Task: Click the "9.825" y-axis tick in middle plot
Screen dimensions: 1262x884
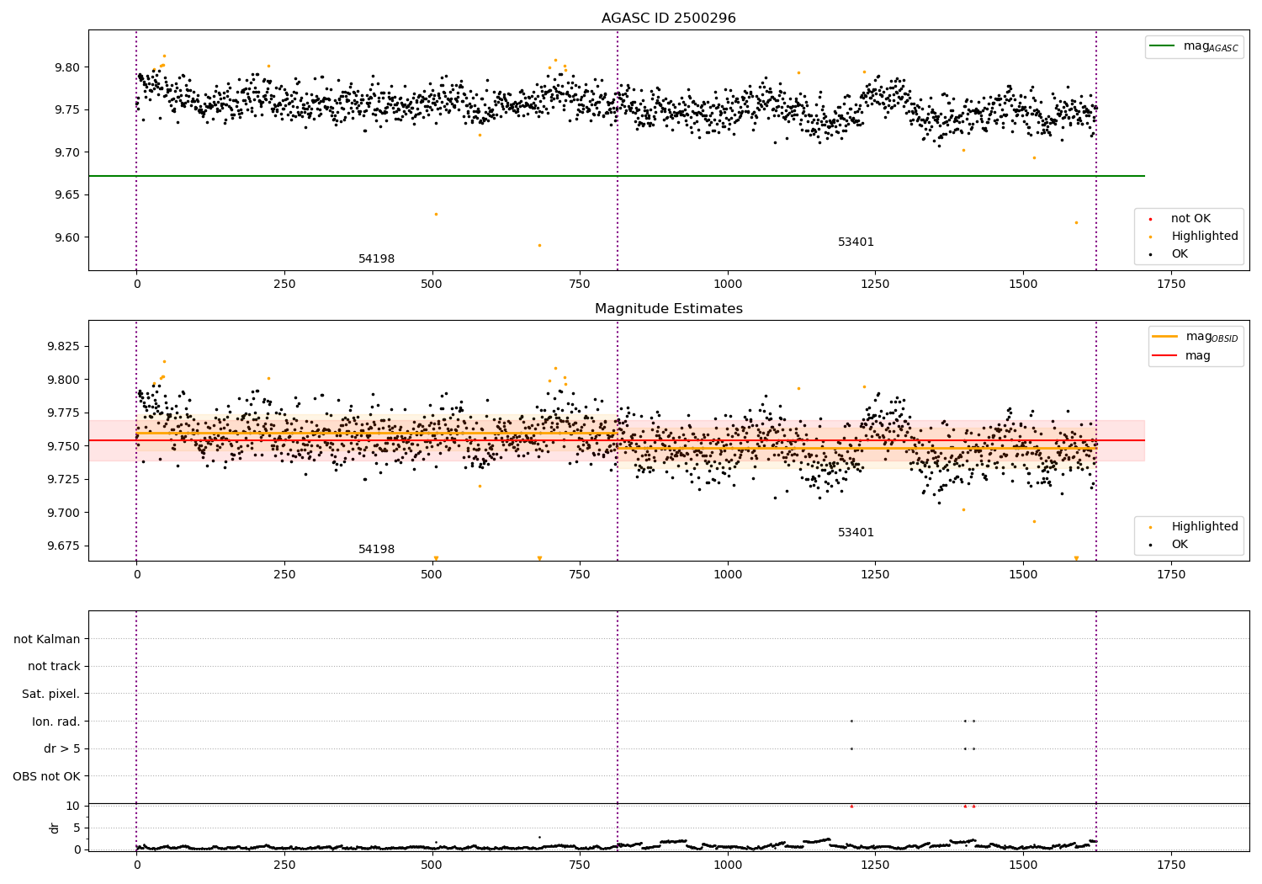Action: [63, 347]
